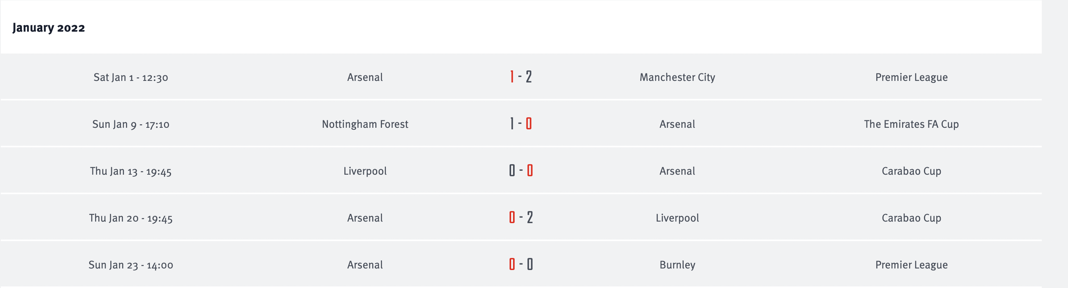Screen dimensions: 1068x288
Task: Select Premier League for Manchester City match
Action: [911, 77]
